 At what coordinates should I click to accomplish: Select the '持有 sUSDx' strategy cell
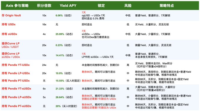pos(9,34)
